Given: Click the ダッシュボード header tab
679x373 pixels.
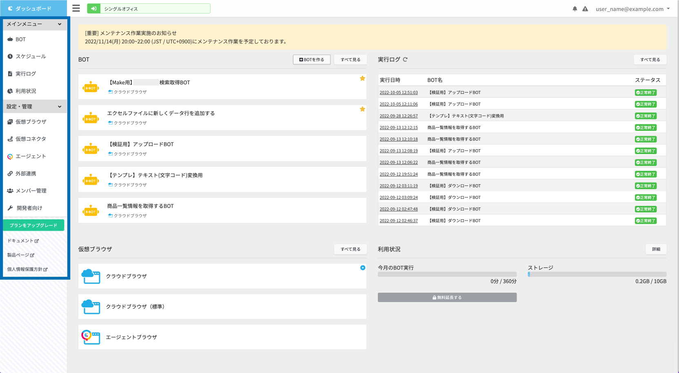Looking at the screenshot, I should [33, 8].
